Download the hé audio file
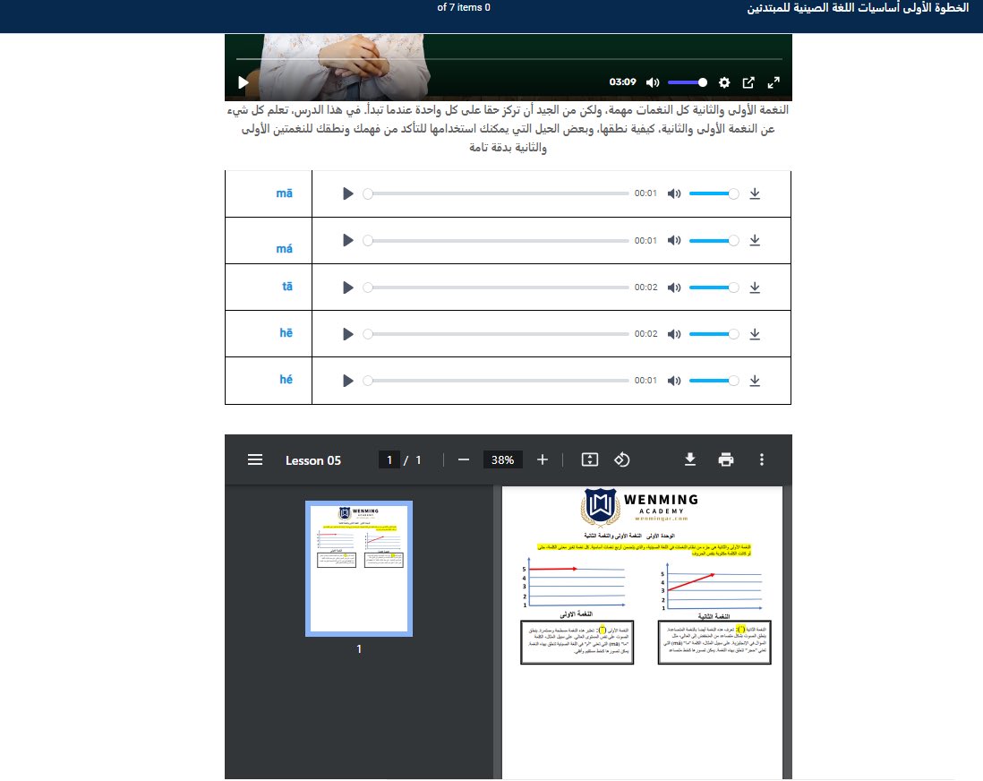The height and width of the screenshot is (781, 983). click(755, 381)
